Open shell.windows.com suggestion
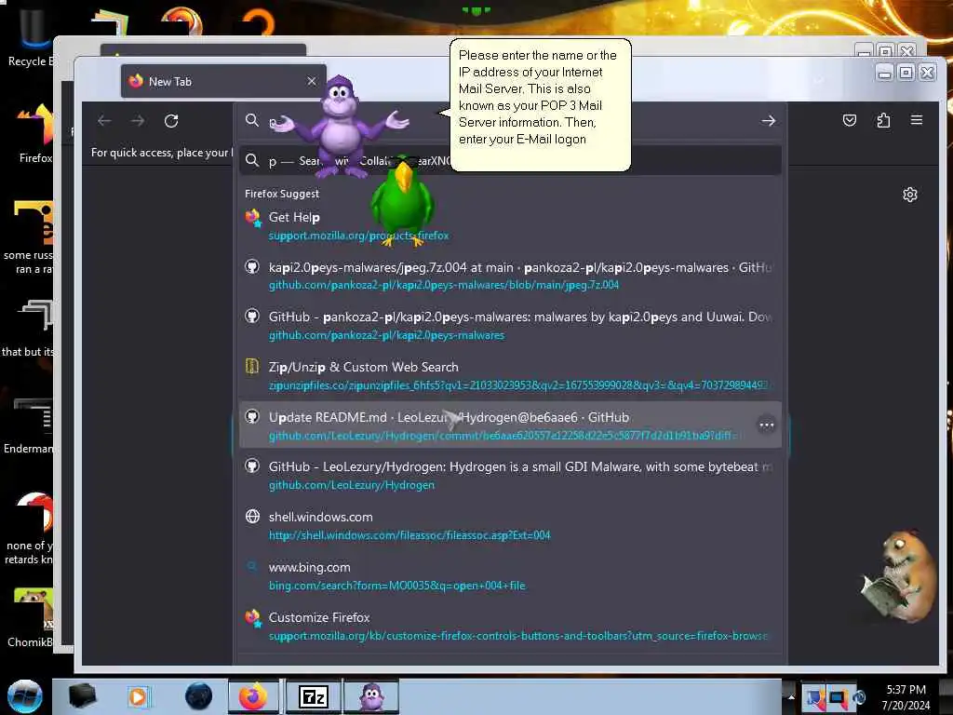953x715 pixels. coord(511,525)
